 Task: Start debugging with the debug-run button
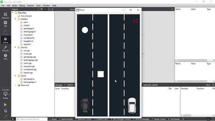(5, 111)
